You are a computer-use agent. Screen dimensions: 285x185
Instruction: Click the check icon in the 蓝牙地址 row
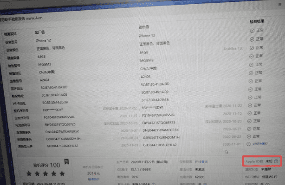(251, 81)
